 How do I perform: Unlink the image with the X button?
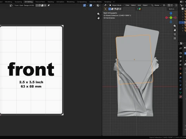tap(45, 5)
